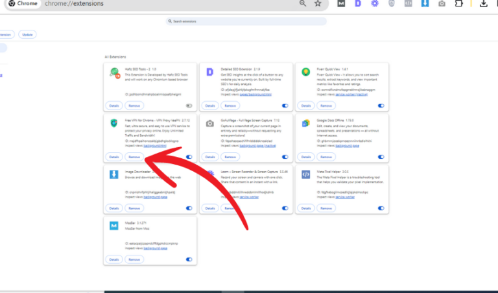This screenshot has height=293, width=498.
Task: Open Detailed SEO Extension from the toolbar
Action: point(359,4)
